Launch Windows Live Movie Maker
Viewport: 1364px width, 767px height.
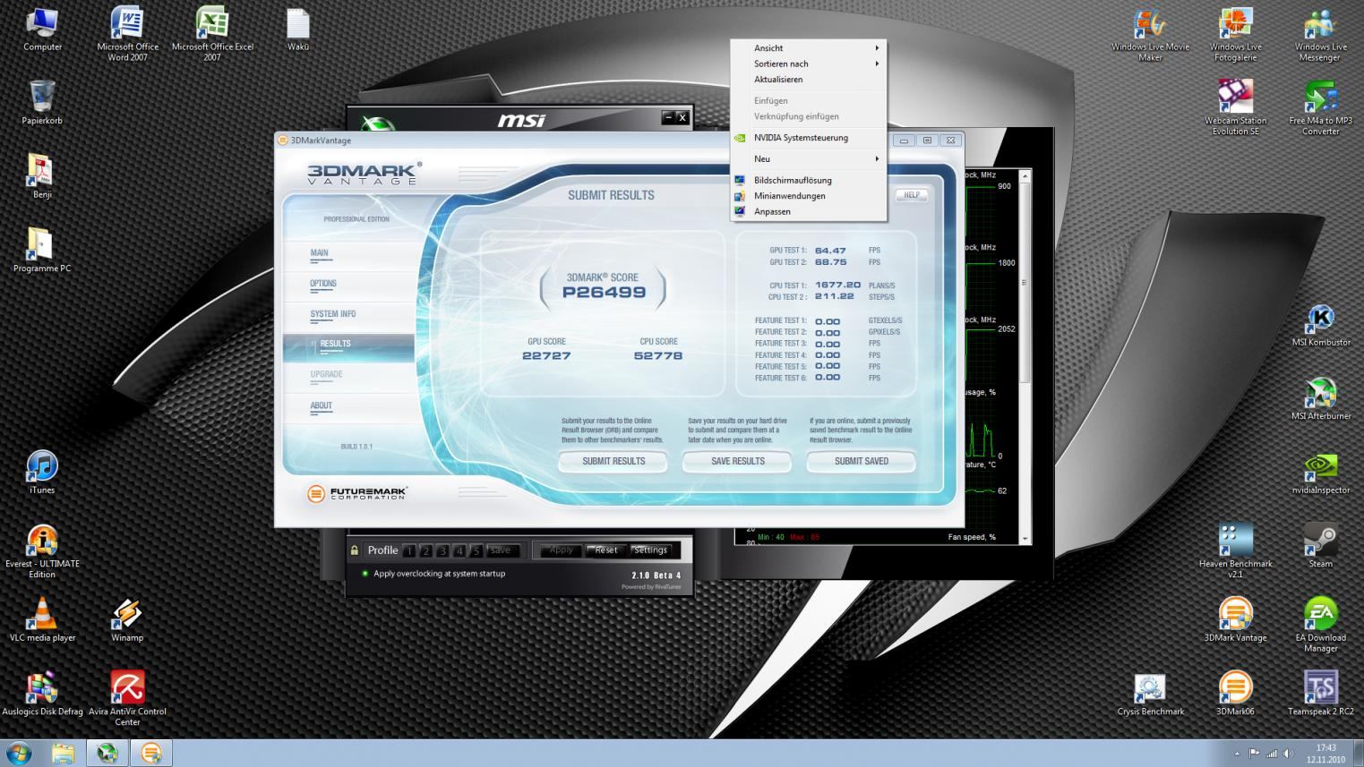coord(1150,34)
